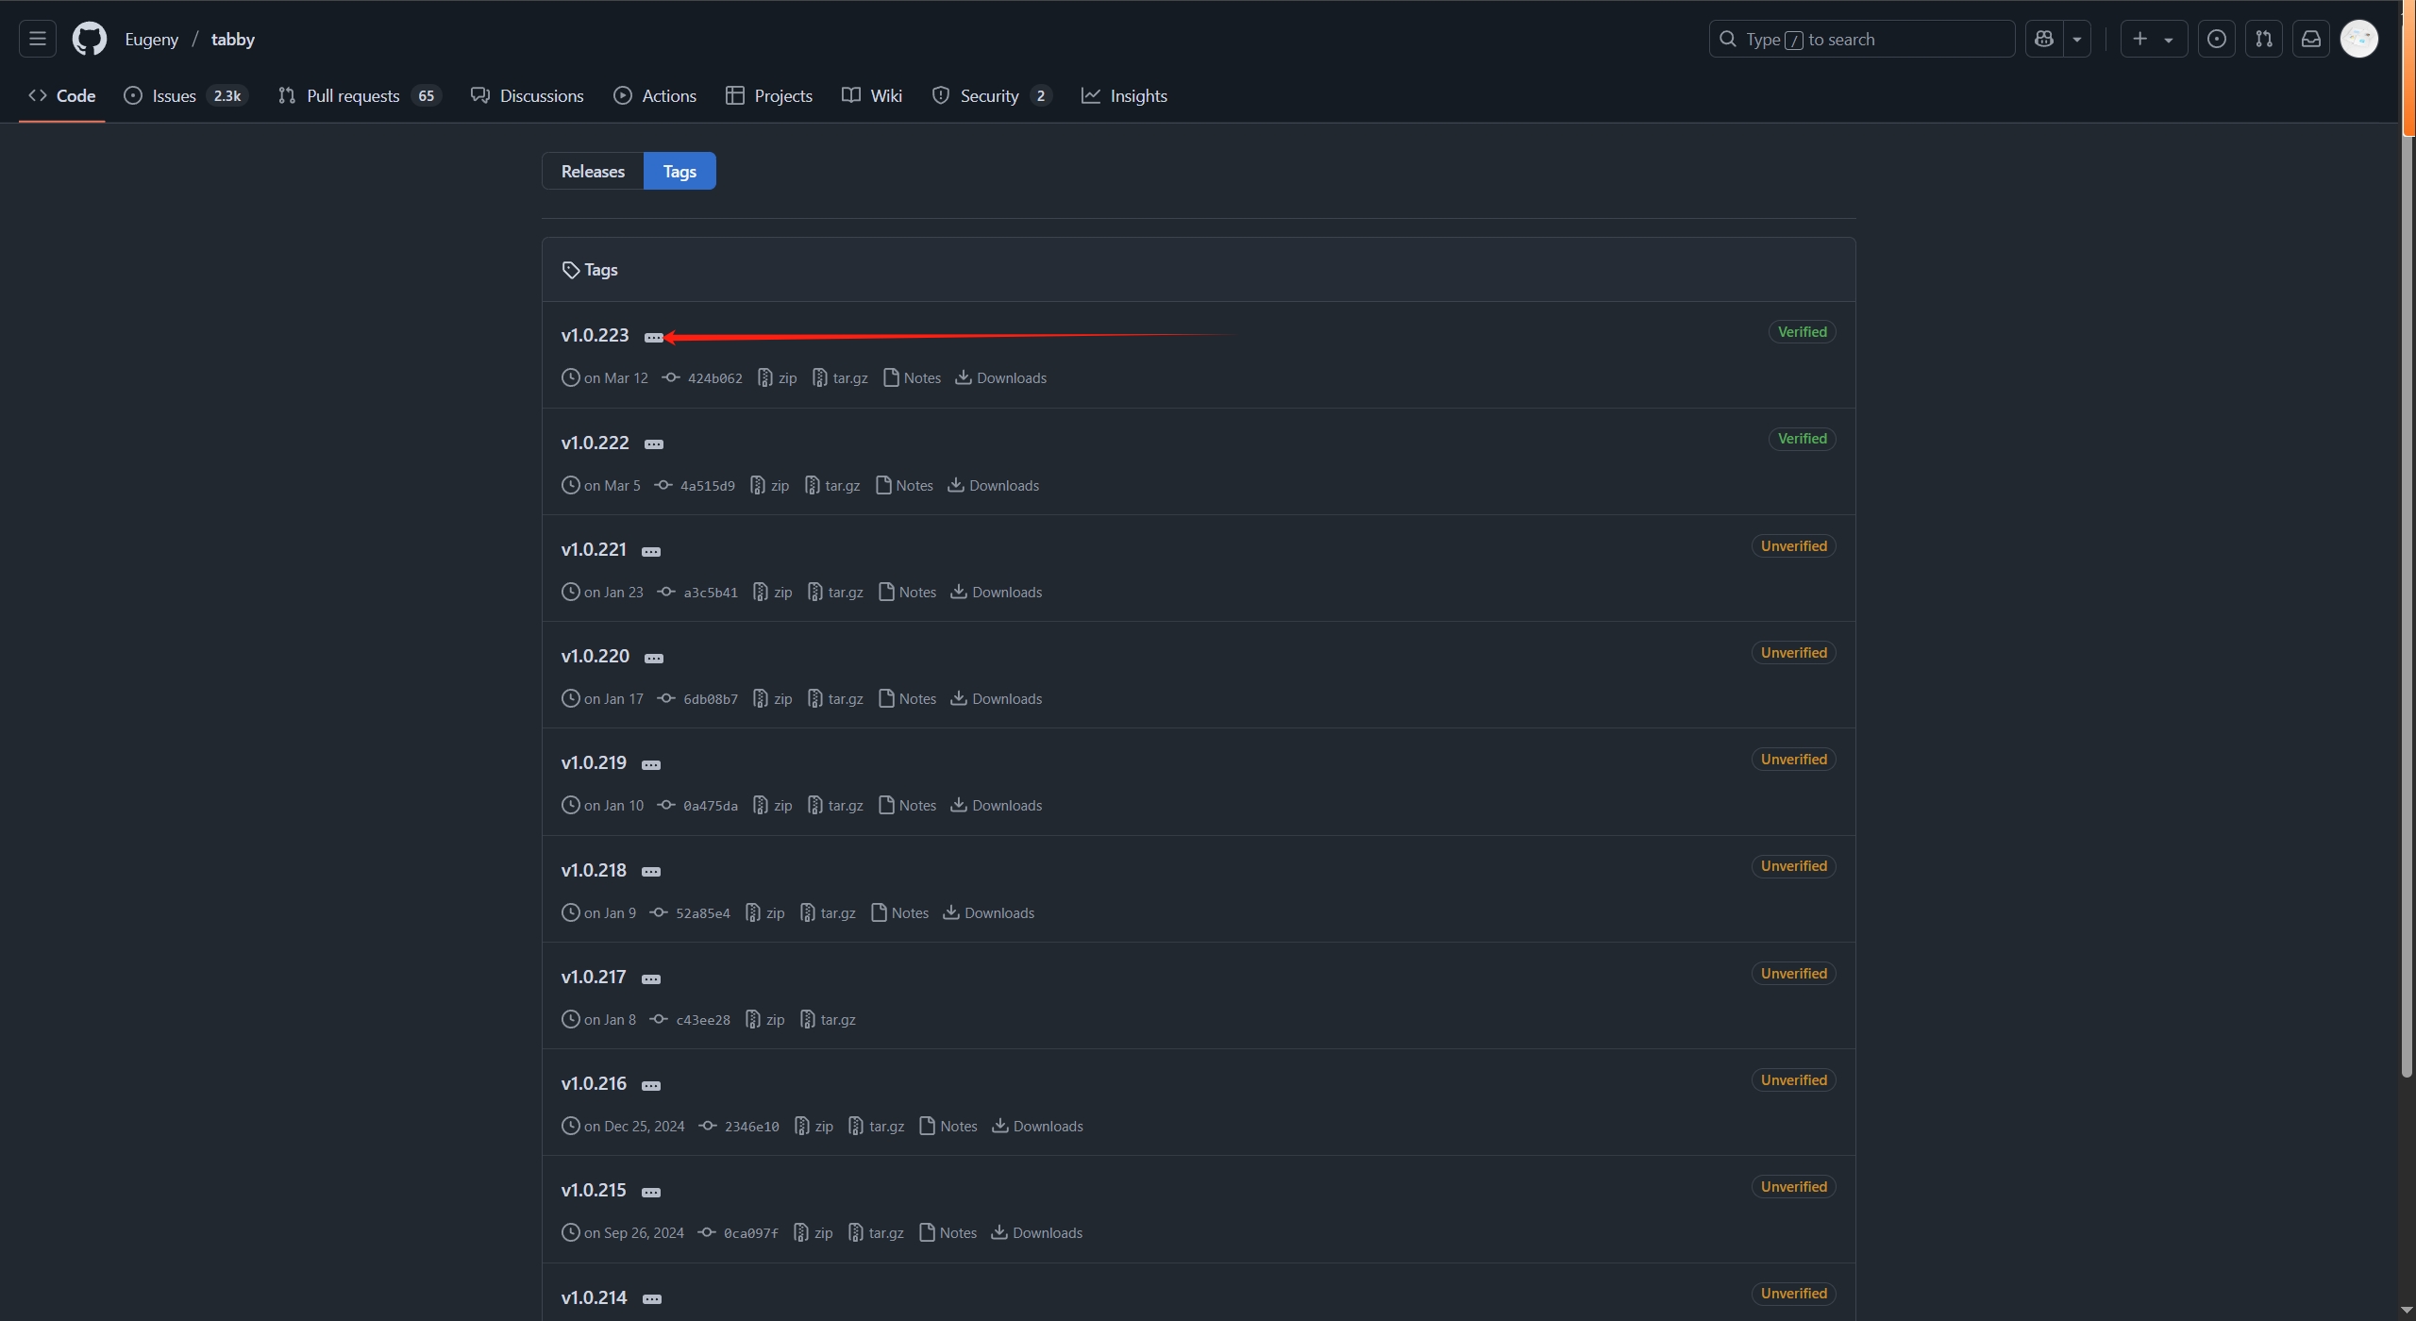Download the zip for v1.0.218
2416x1321 pixels.
point(765,913)
